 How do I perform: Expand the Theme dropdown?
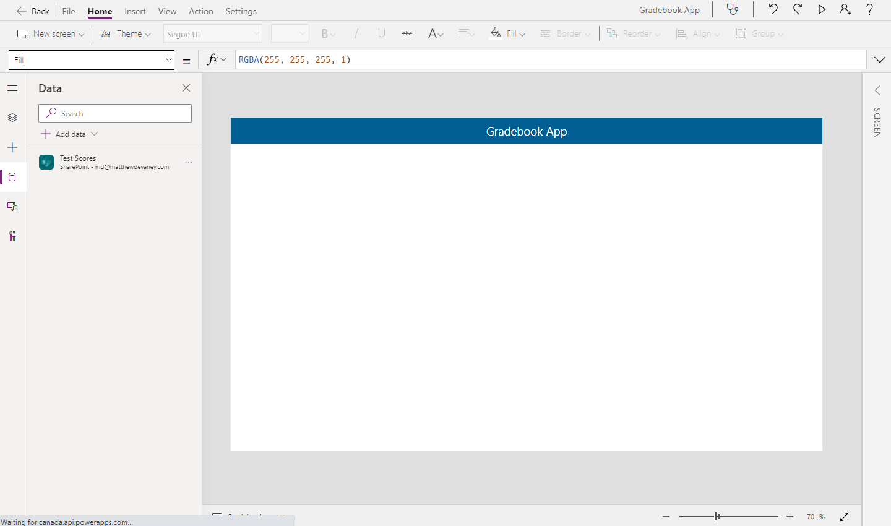(x=126, y=33)
